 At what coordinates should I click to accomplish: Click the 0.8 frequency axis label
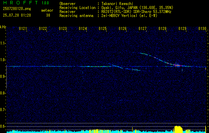(x=3, y=93)
